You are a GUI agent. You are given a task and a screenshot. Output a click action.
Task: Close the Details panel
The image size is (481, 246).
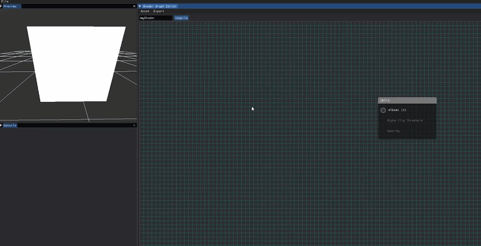pos(134,125)
